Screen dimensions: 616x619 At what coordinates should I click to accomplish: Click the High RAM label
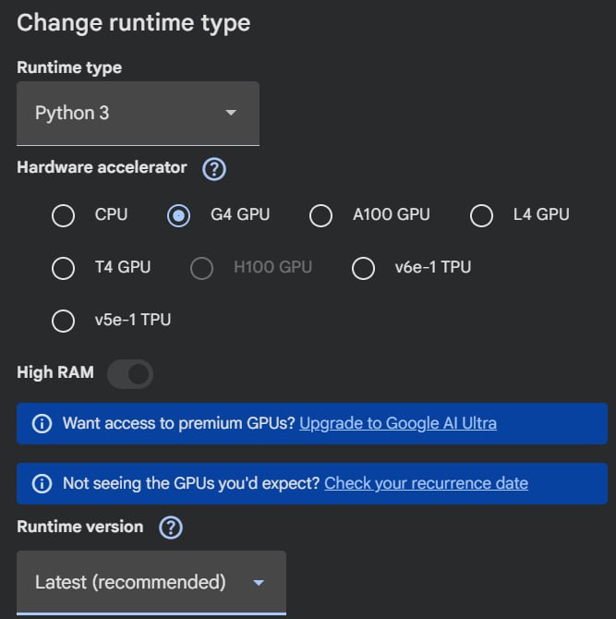(x=55, y=372)
